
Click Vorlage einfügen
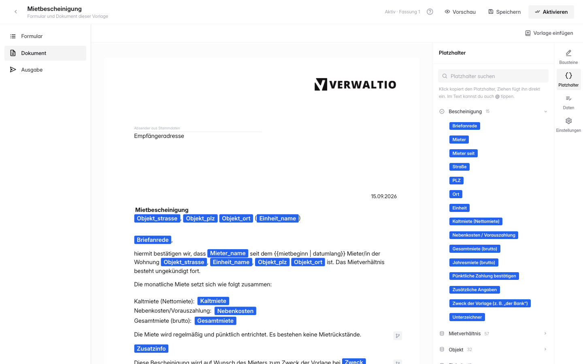(x=549, y=33)
